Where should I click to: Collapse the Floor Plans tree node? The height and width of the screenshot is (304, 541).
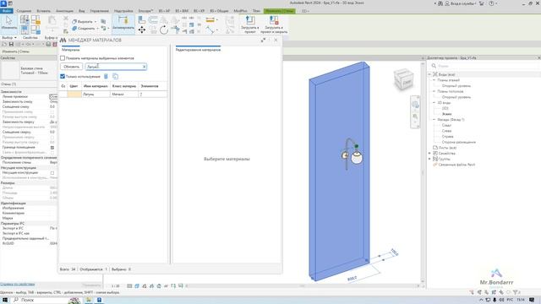tap(434, 80)
